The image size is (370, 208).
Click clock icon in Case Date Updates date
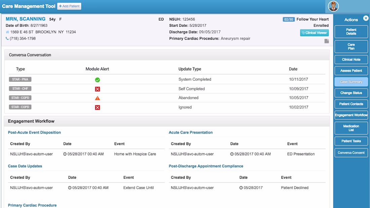click(x=70, y=188)
